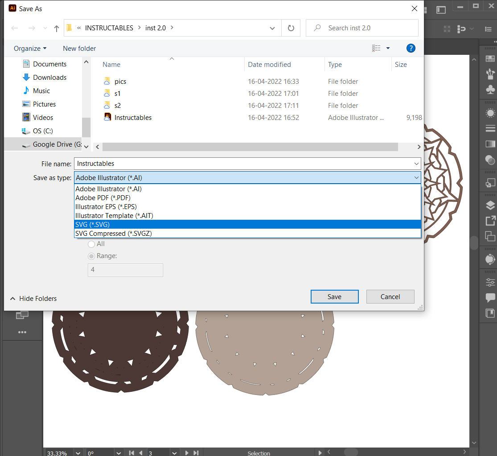Click INSTRUCTABLES in the breadcrumb path
This screenshot has width=497, height=456.
pos(109,28)
